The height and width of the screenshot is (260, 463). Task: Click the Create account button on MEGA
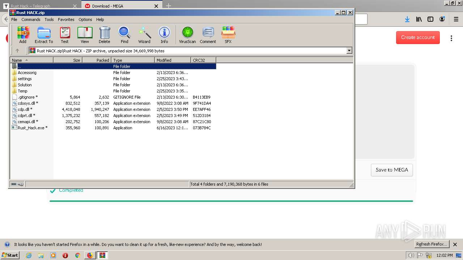pyautogui.click(x=418, y=38)
